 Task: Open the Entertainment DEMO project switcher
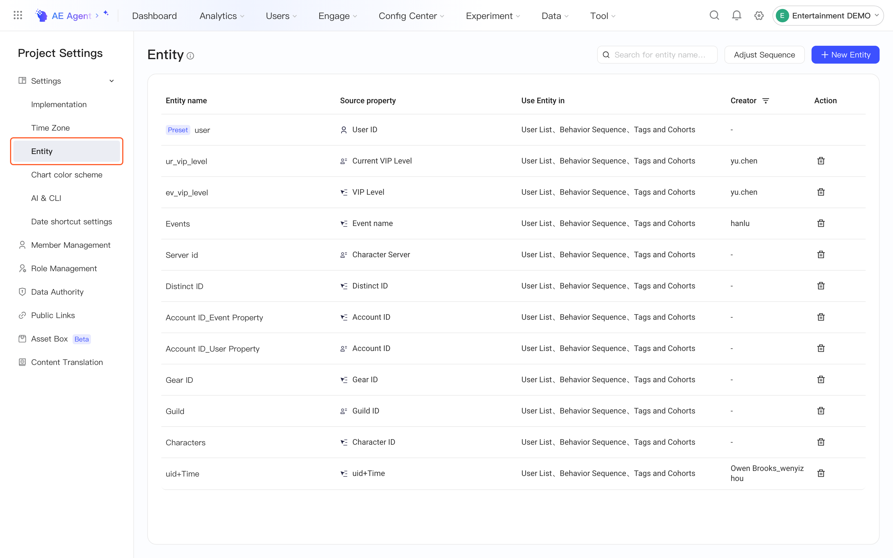click(828, 16)
